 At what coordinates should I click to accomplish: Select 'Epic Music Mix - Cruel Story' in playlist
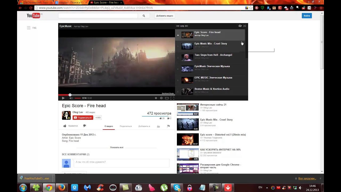pos(210,46)
